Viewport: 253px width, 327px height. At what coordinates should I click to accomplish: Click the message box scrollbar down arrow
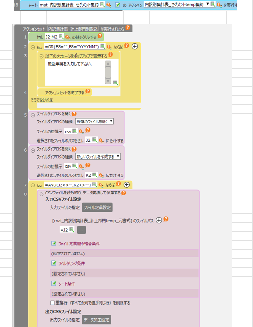108,81
